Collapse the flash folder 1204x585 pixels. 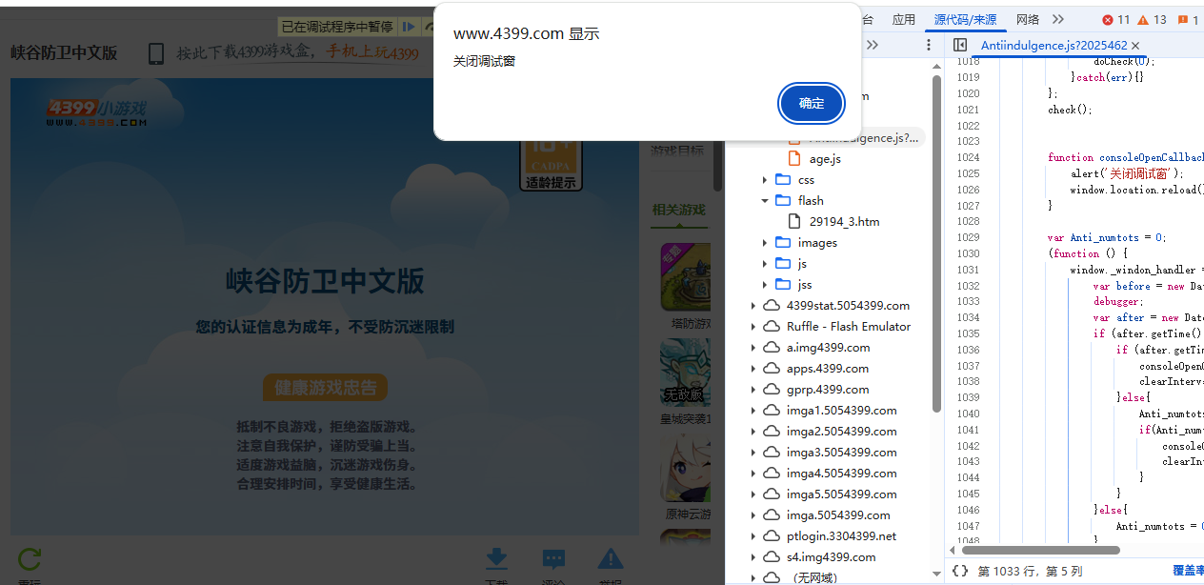pyautogui.click(x=765, y=201)
